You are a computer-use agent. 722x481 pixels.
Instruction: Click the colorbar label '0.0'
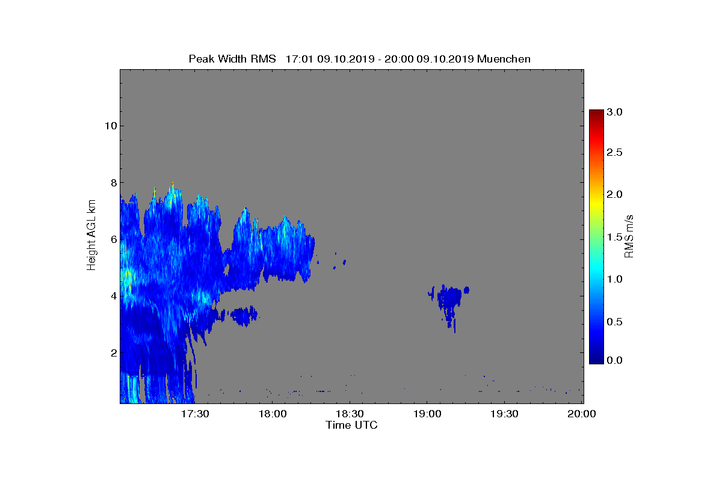pos(614,360)
